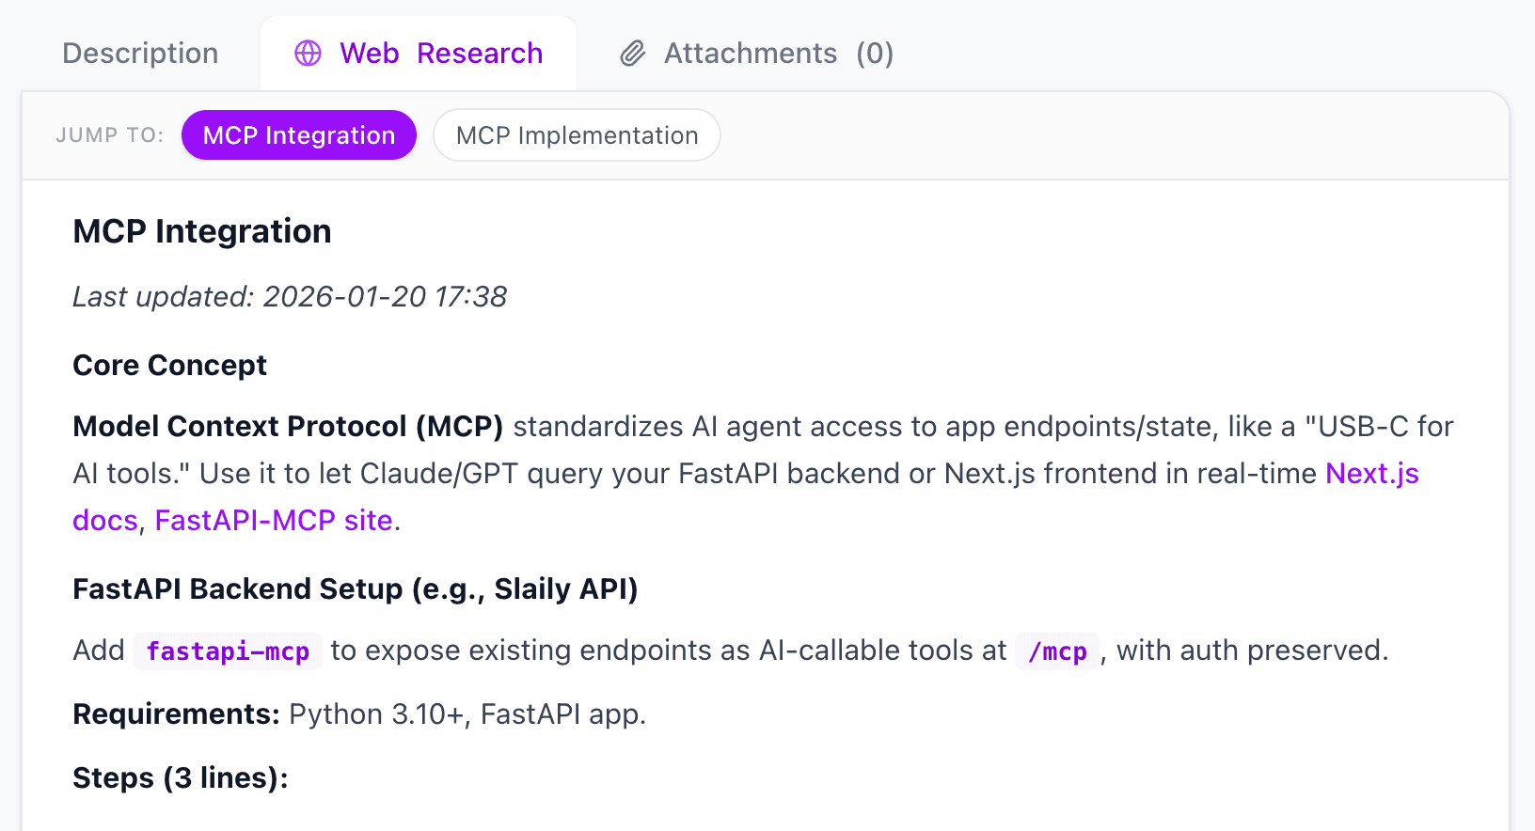Click the large MCP Integration heading
This screenshot has height=831, width=1535.
(202, 231)
